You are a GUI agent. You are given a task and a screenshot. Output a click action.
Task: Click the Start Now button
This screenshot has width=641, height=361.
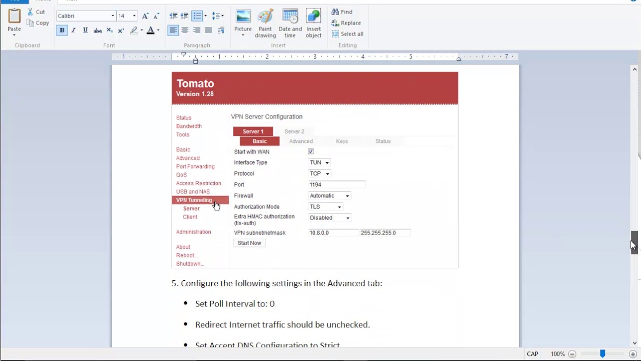[x=249, y=243]
